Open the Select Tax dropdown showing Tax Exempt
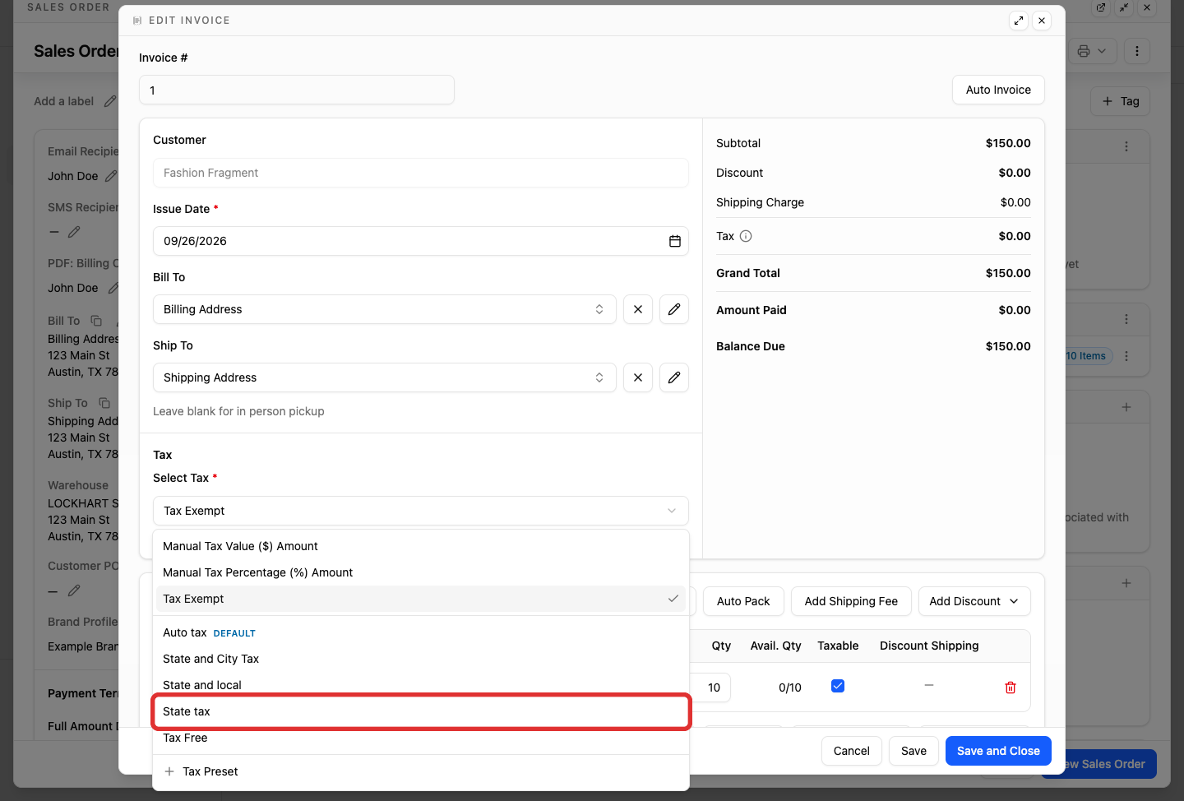 (x=421, y=511)
